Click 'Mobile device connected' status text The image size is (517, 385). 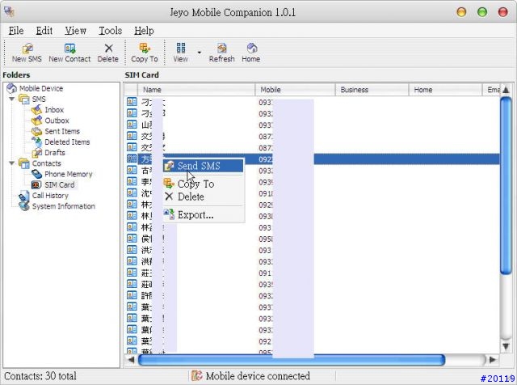point(258,376)
